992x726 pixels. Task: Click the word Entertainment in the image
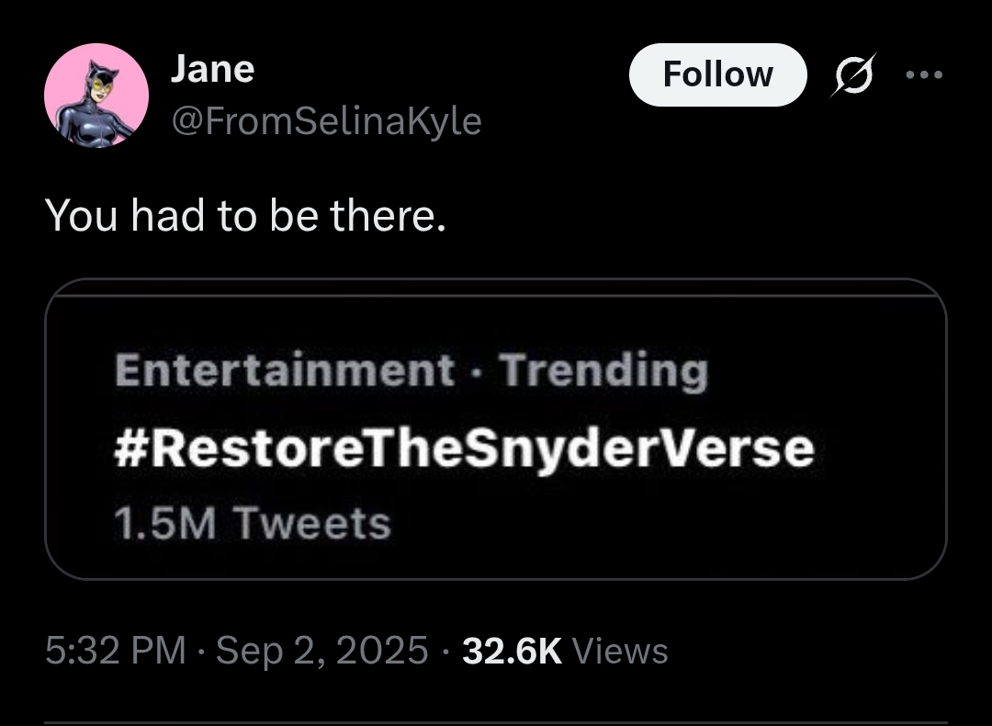click(285, 369)
